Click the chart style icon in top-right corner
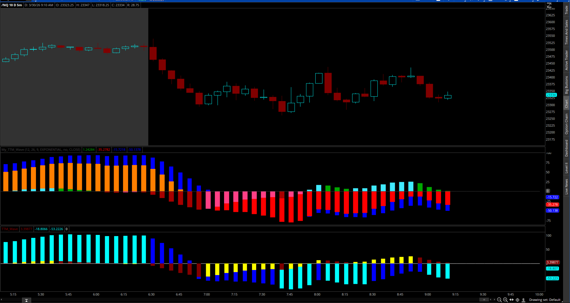Screen dimensions: 570x303 coord(548,5)
